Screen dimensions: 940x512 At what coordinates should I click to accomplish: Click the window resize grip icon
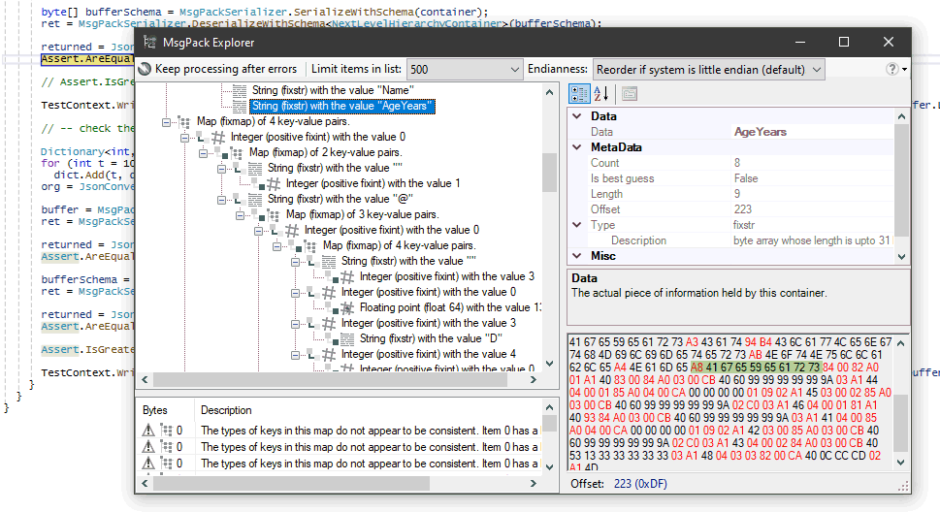pyautogui.click(x=903, y=486)
